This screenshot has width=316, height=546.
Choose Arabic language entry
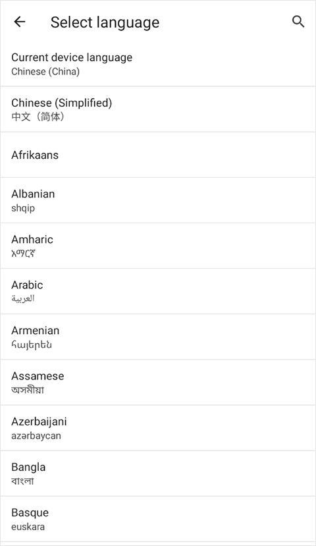158,292
